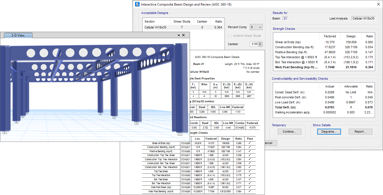Close the Composite Beam Design dialog

click(x=378, y=4)
